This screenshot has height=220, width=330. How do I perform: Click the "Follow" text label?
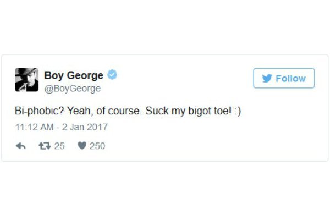click(290, 78)
